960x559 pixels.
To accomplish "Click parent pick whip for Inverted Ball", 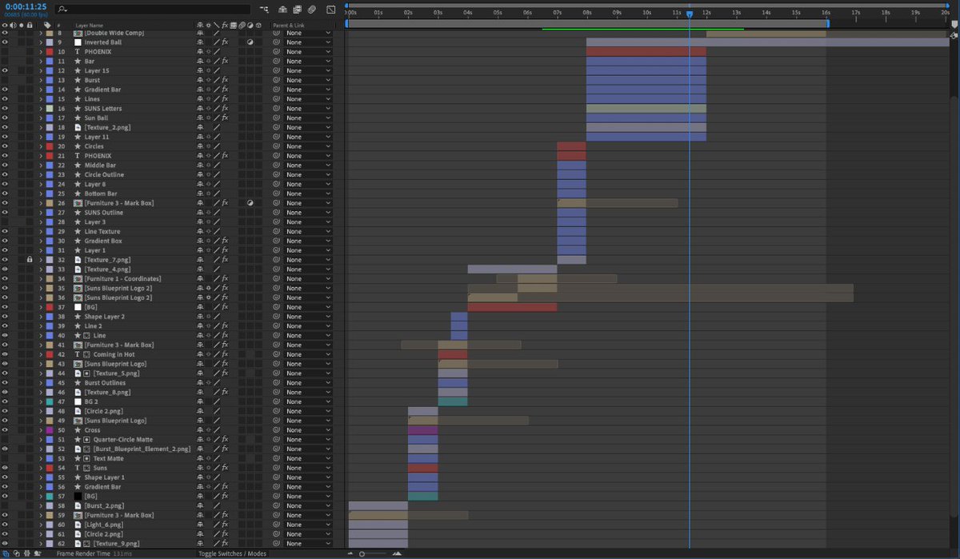I will [x=276, y=42].
